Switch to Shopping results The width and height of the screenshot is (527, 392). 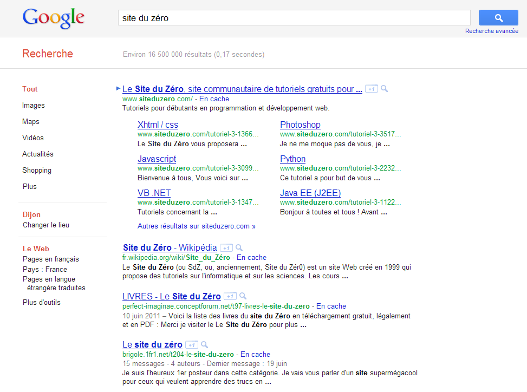[37, 171]
